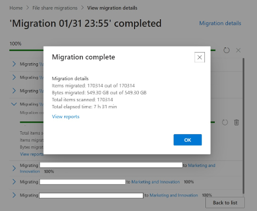
Task: Open the Migration details link at top right
Action: [x=220, y=23]
